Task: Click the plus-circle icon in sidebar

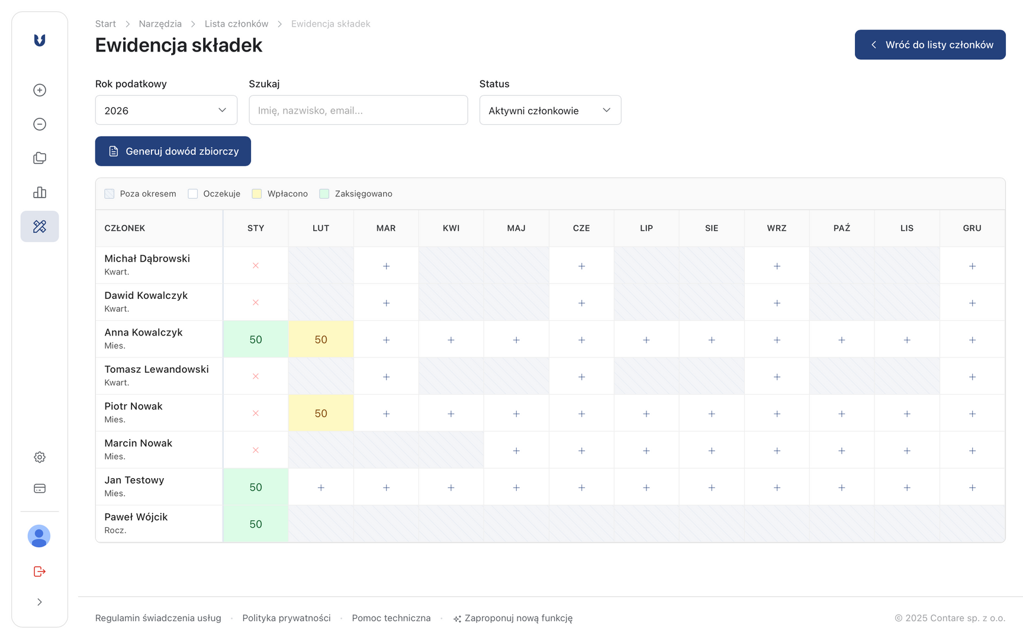Action: [40, 90]
